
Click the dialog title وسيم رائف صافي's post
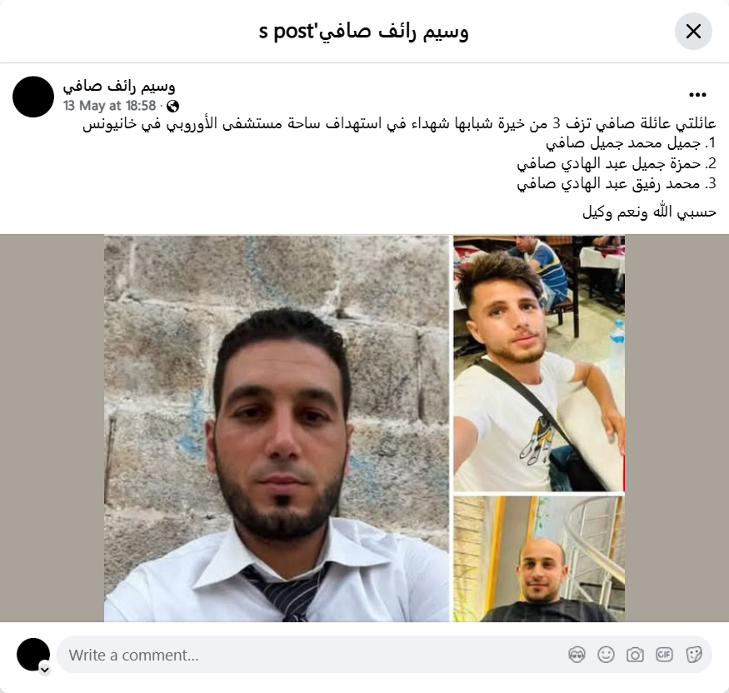(363, 32)
